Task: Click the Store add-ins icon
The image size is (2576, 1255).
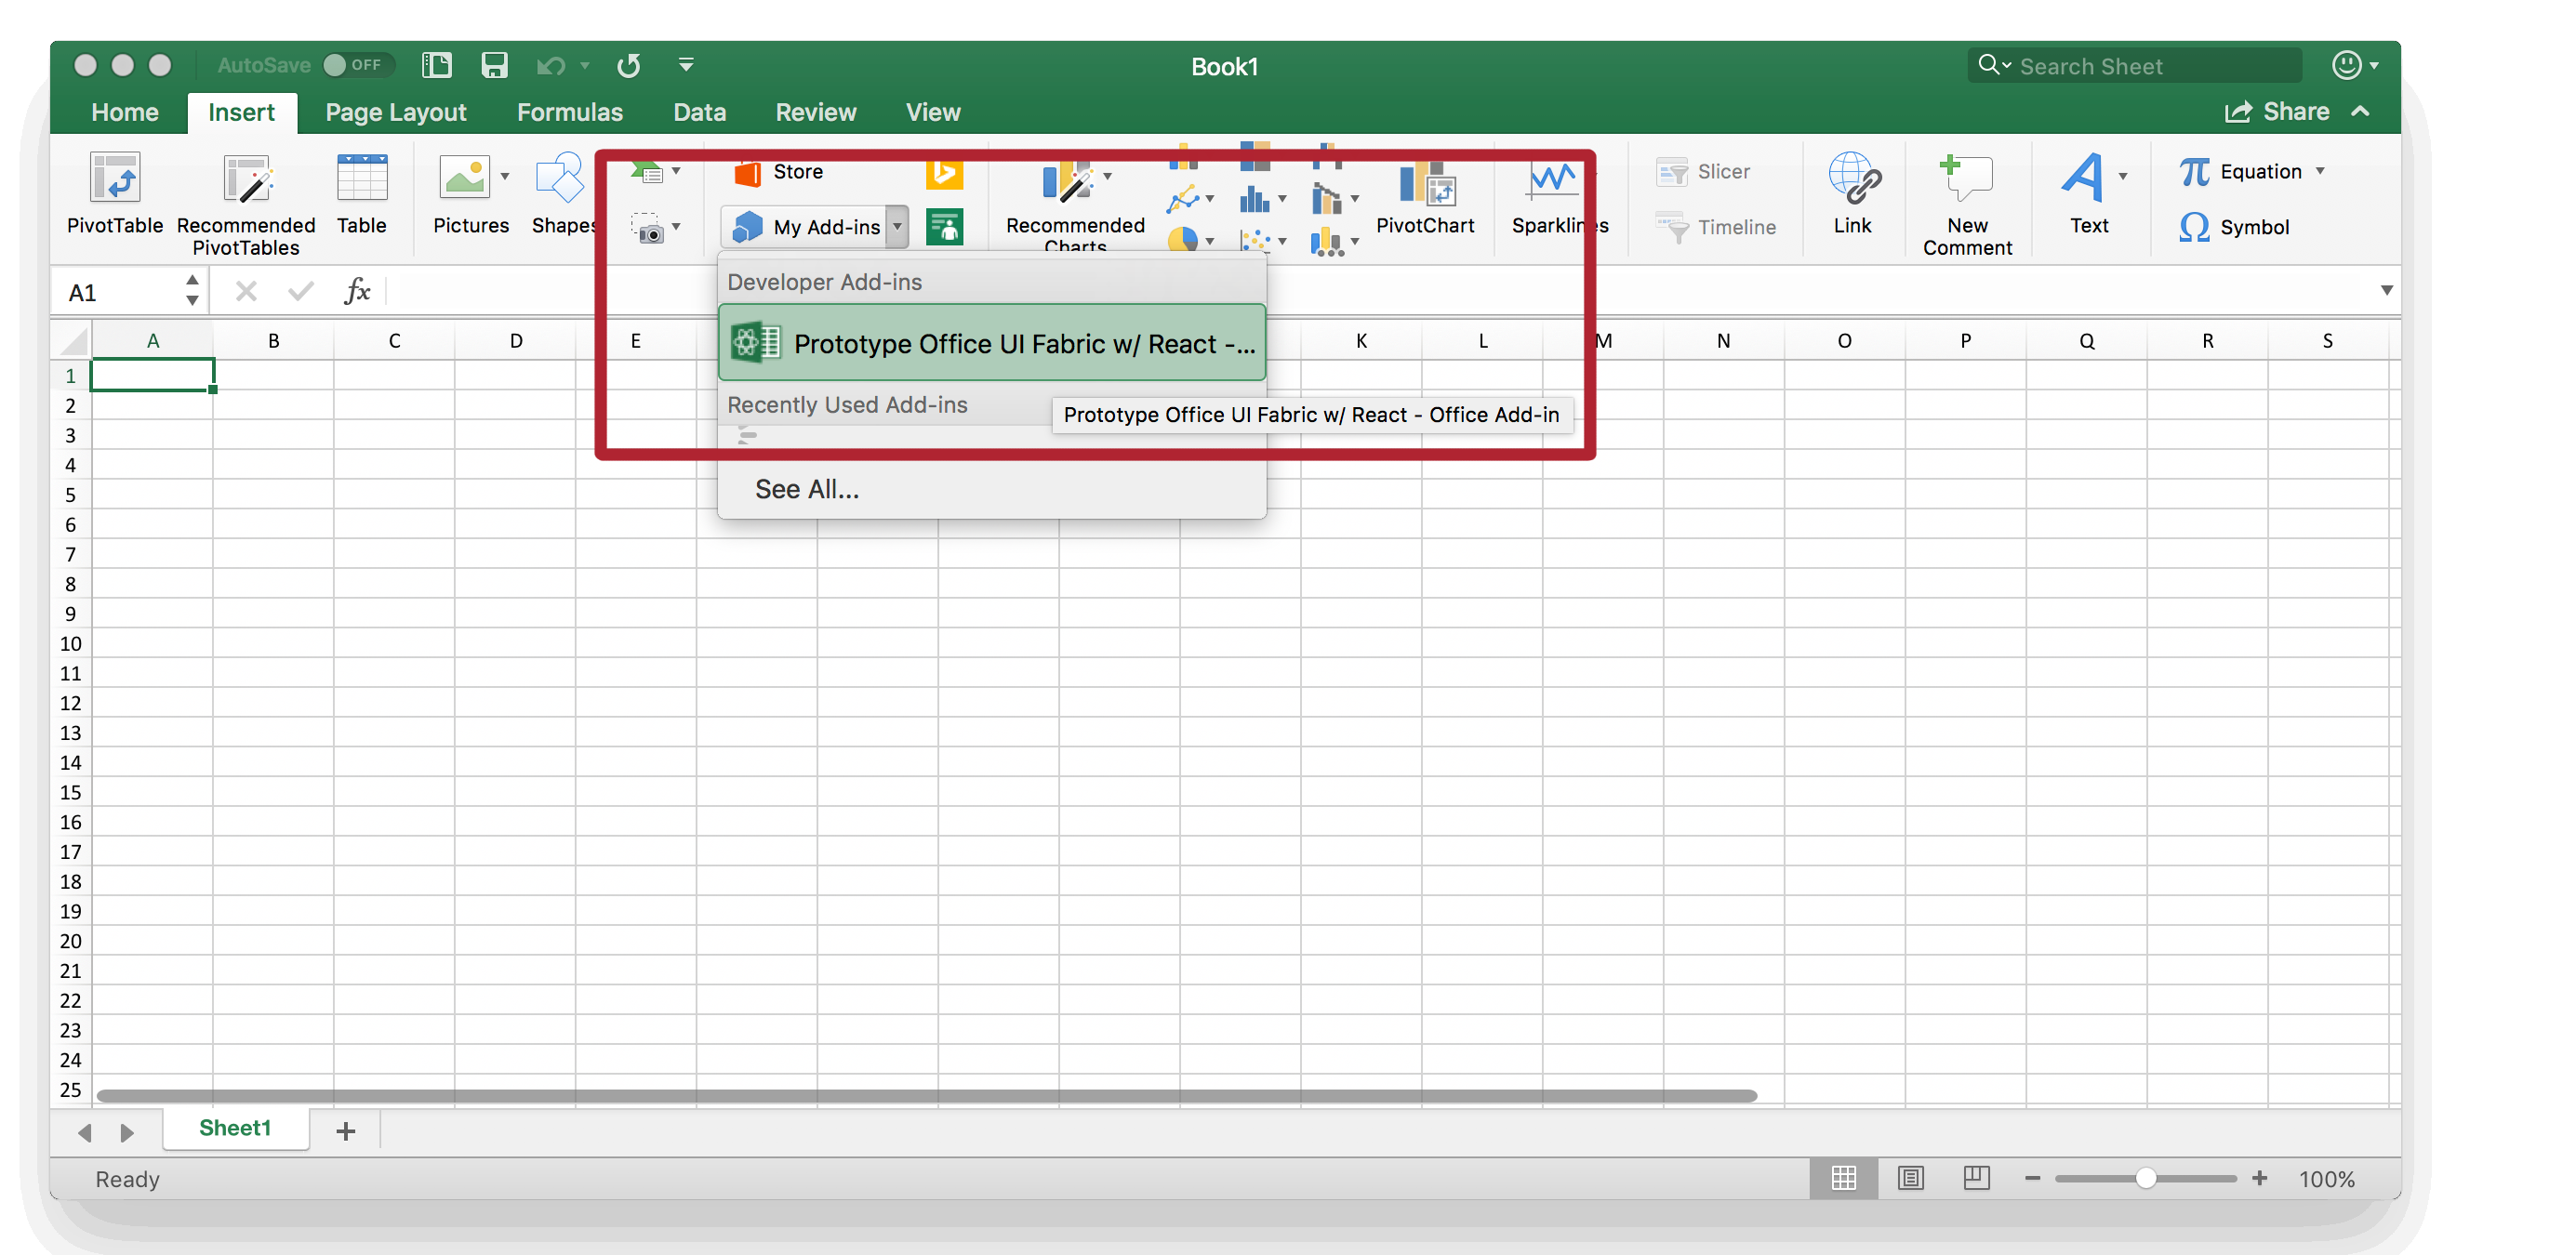Action: 748,172
